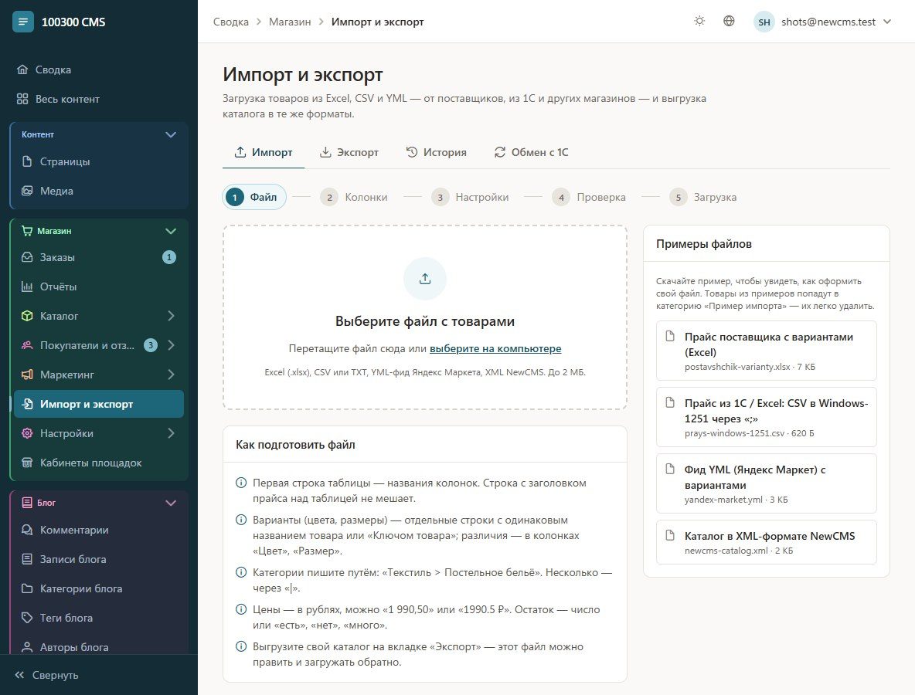915x695 pixels.
Task: Collapse the Магазин section chevron
Action: click(x=170, y=231)
